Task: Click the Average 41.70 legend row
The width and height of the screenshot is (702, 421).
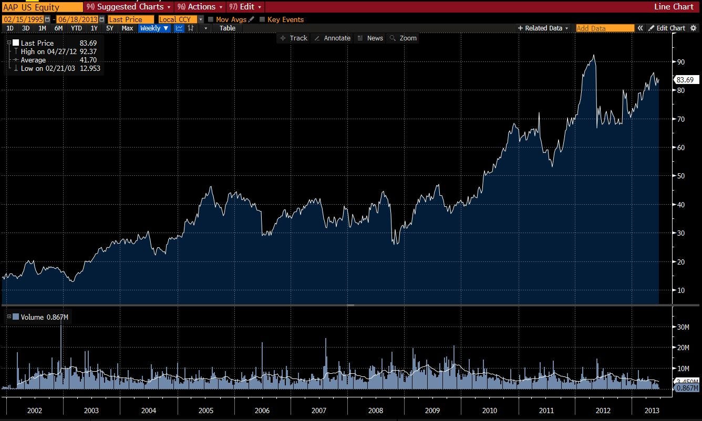Action: click(x=56, y=60)
